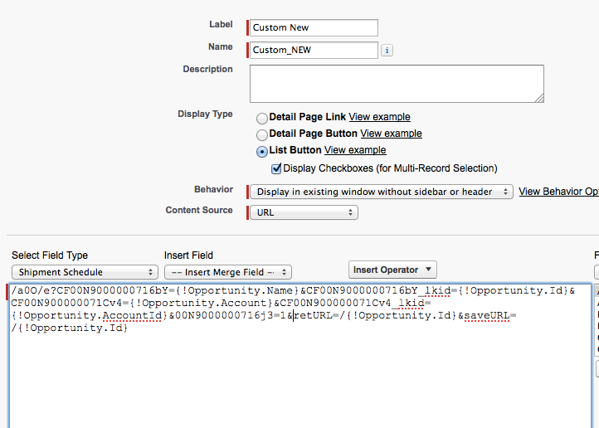Click into the Label field

coord(313,27)
